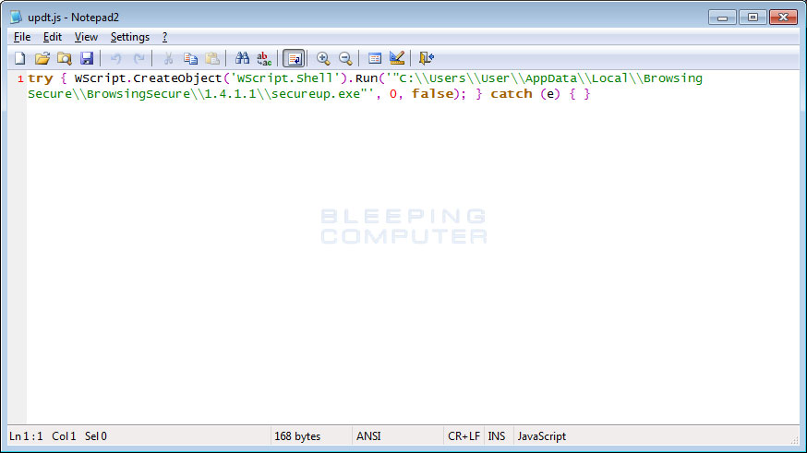Image resolution: width=807 pixels, height=453 pixels.
Task: Click 'secureup.exe' in the code
Action: [316, 94]
